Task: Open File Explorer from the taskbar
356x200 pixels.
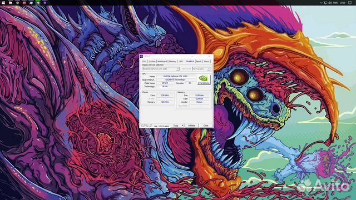Action: [11, 3]
